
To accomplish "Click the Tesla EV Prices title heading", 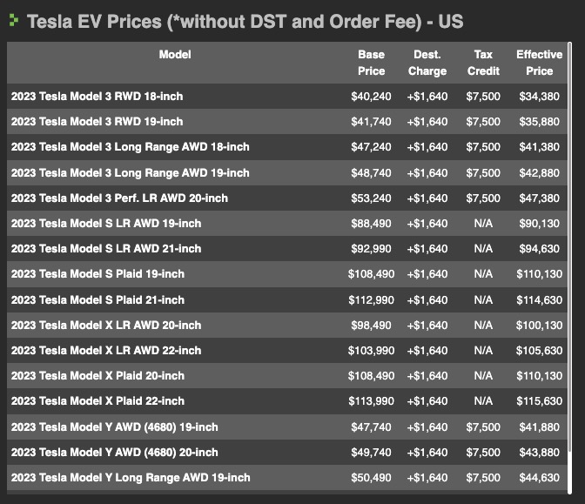I will click(x=244, y=20).
